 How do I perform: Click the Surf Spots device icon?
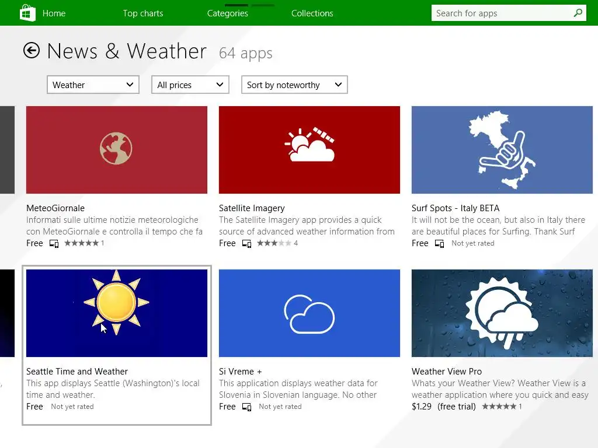(439, 243)
